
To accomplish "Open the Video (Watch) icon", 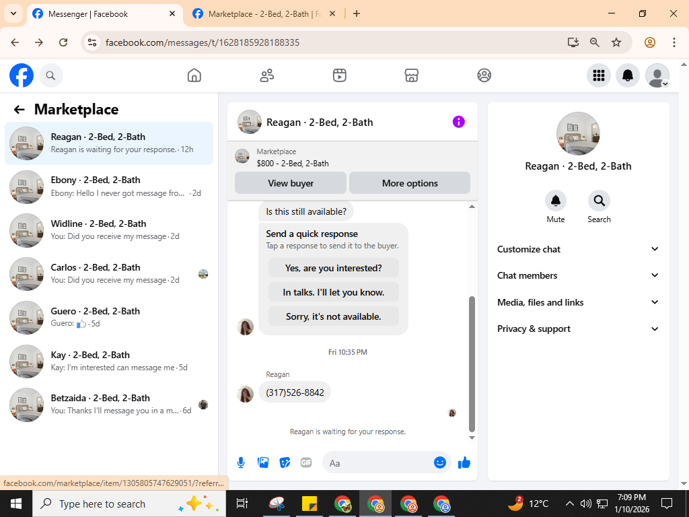I will click(x=339, y=75).
